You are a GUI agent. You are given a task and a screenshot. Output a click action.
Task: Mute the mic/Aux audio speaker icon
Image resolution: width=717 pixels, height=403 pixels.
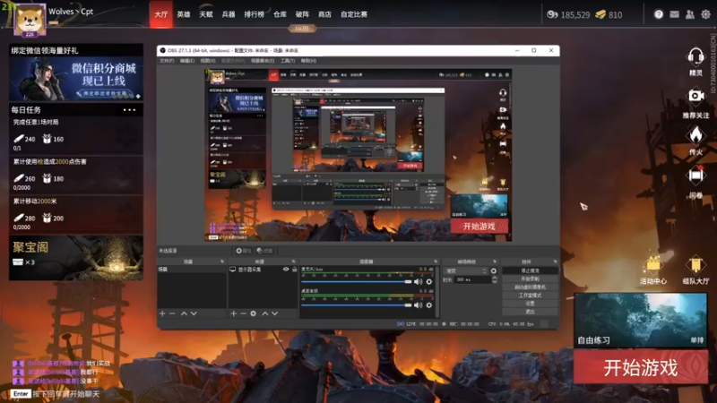[418, 282]
